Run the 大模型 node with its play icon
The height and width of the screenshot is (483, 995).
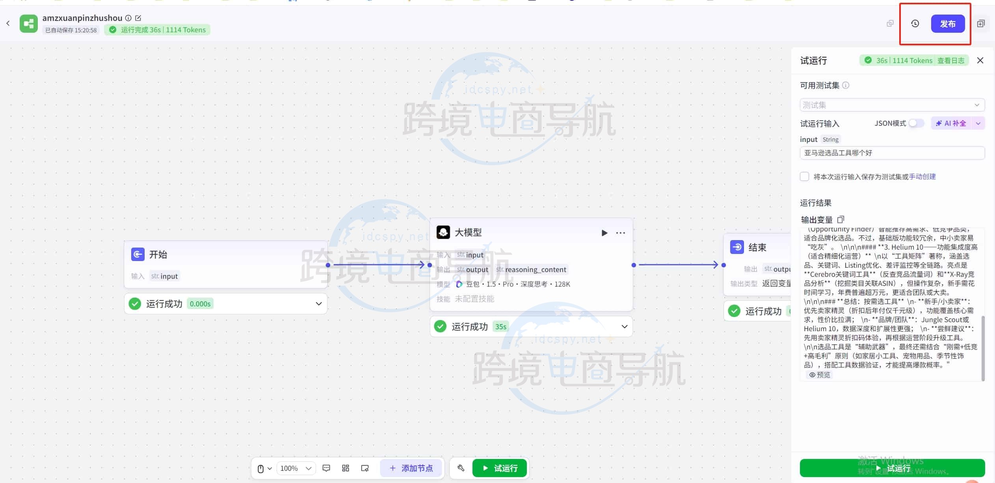tap(604, 233)
